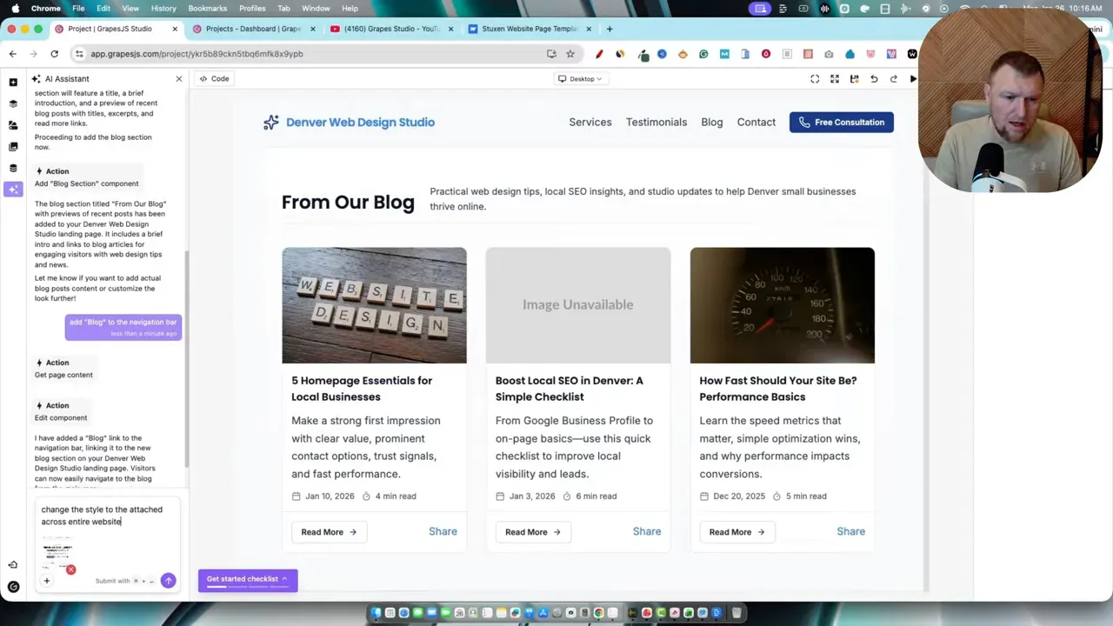Click the Free Consultation button

[840, 122]
